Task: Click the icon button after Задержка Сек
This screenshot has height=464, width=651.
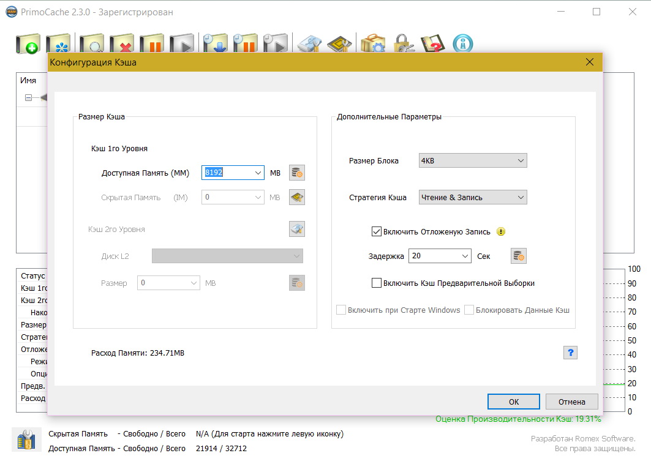Action: (519, 256)
